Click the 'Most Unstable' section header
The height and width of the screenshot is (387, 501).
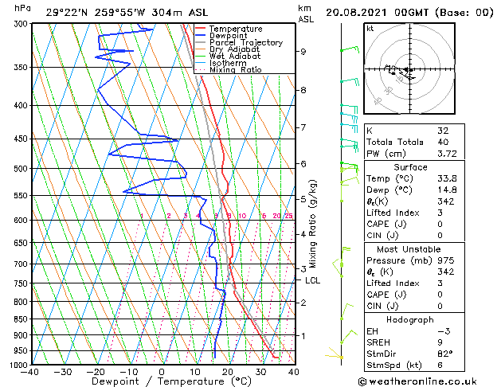click(409, 249)
